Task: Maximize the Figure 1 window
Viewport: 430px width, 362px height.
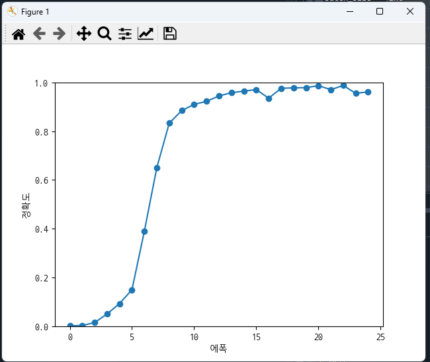Action: click(x=380, y=11)
